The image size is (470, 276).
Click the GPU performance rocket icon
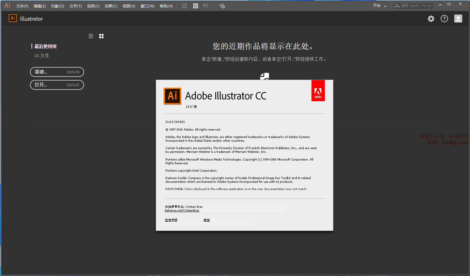click(222, 6)
